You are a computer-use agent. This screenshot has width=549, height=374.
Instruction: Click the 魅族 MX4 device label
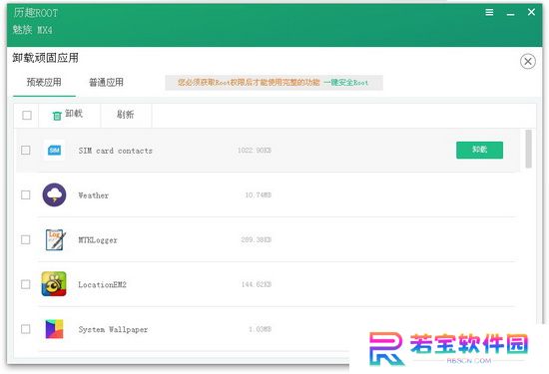tap(33, 30)
